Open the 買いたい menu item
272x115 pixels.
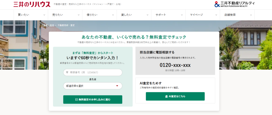31,15
